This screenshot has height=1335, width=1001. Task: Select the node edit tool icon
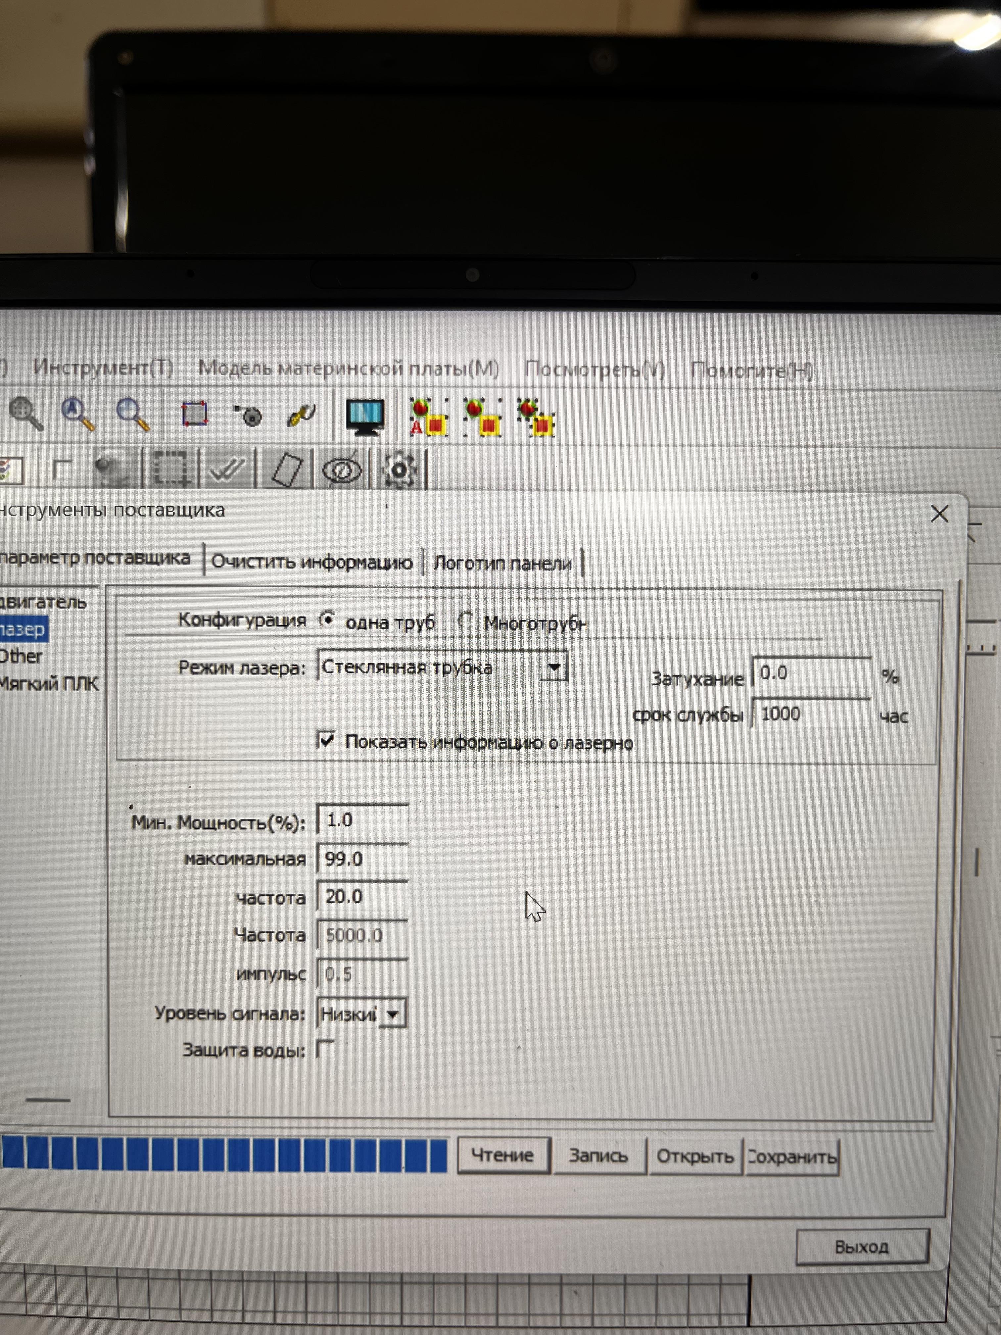click(249, 415)
